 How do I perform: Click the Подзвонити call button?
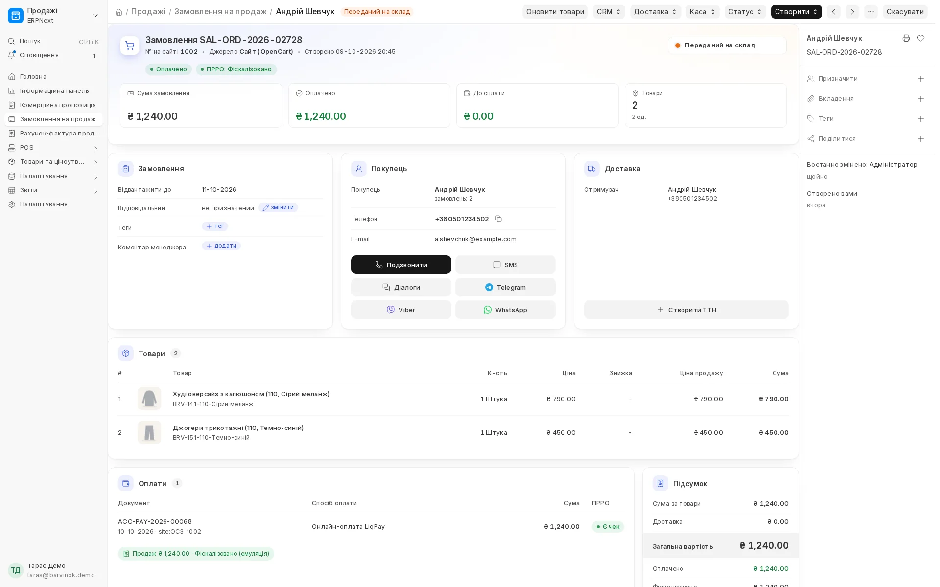click(x=401, y=265)
